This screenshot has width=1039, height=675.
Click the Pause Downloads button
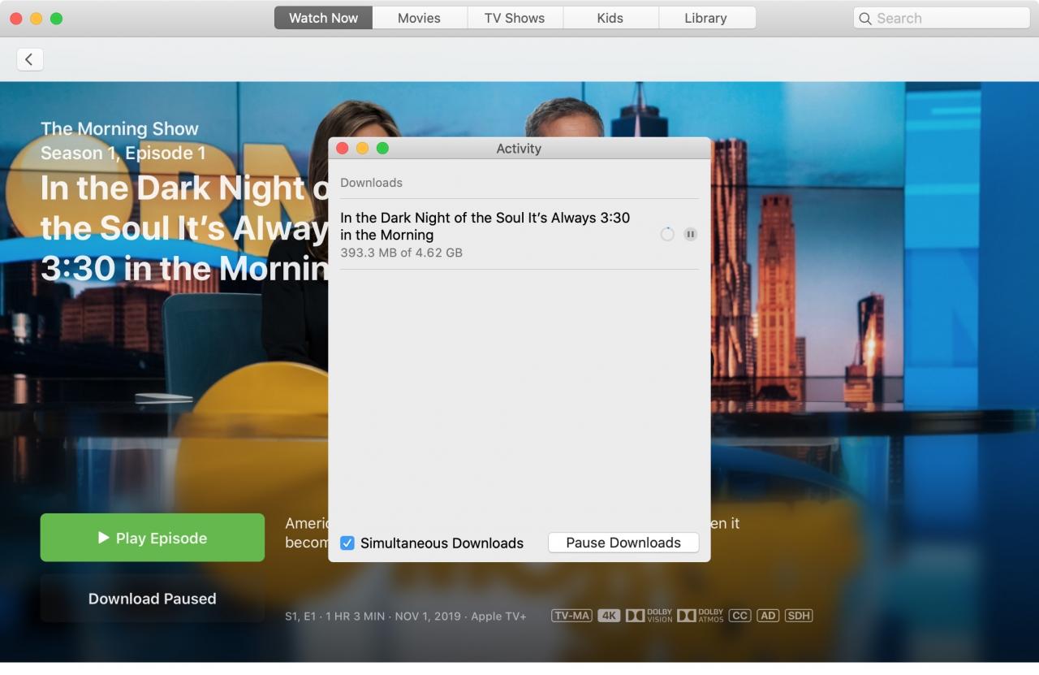click(x=623, y=543)
